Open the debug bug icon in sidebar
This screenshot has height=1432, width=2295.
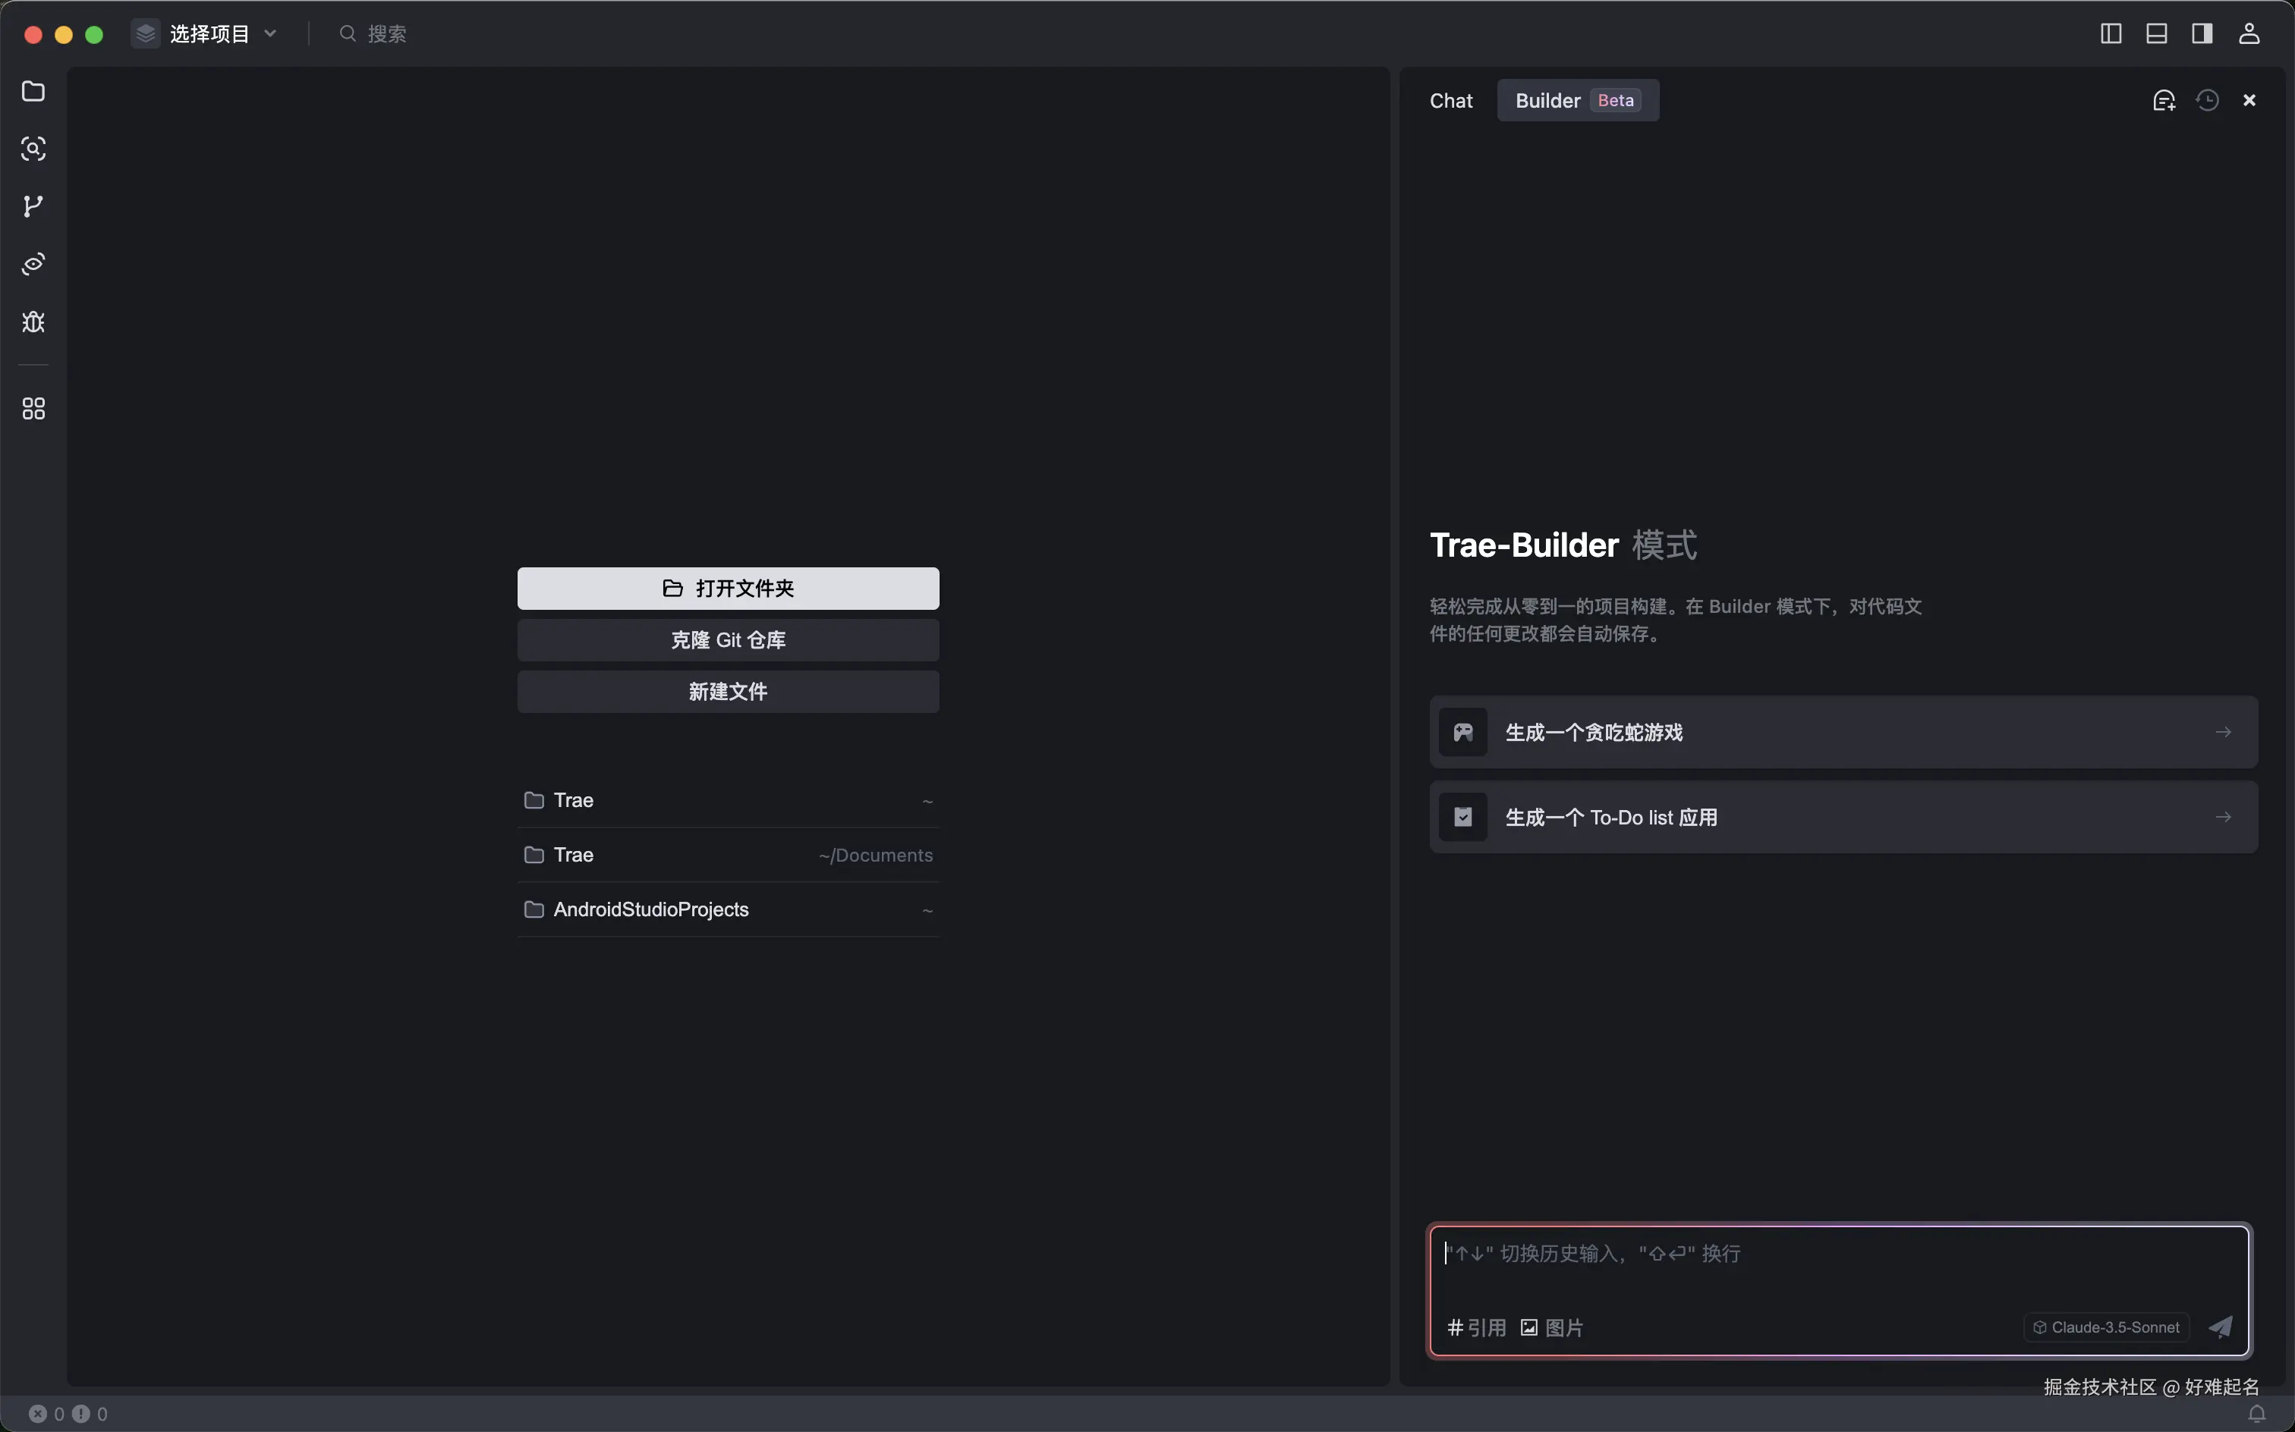point(33,322)
